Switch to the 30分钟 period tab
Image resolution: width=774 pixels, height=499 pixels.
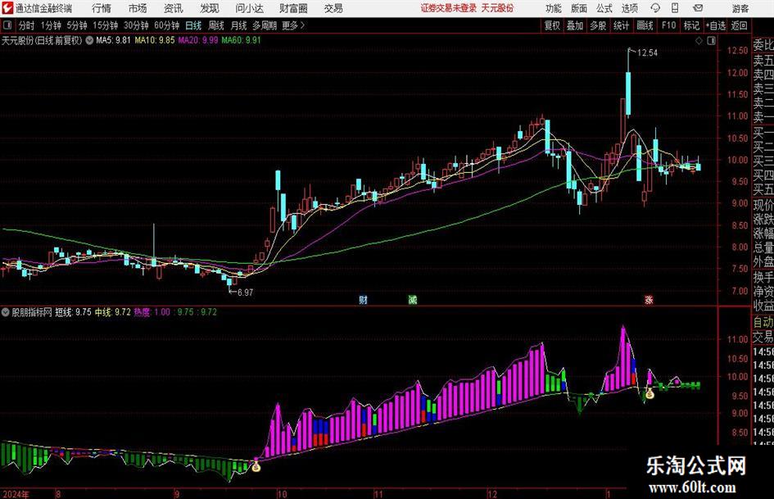pyautogui.click(x=136, y=25)
